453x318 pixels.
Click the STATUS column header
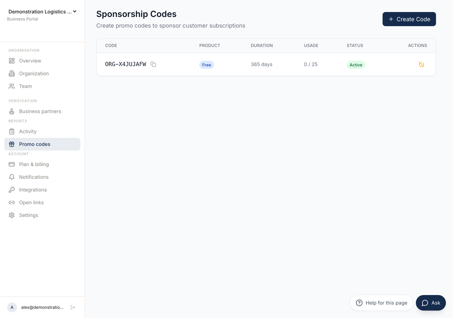(x=355, y=46)
